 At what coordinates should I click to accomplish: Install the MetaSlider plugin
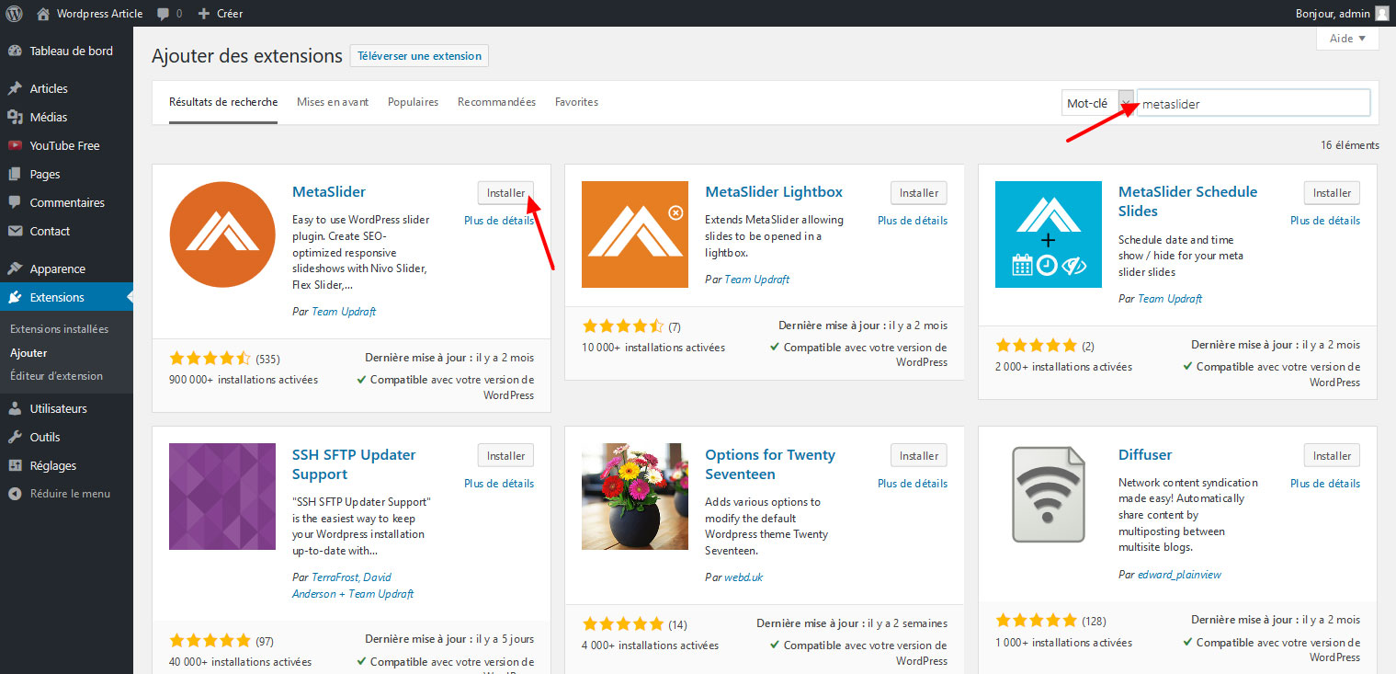[x=505, y=193]
